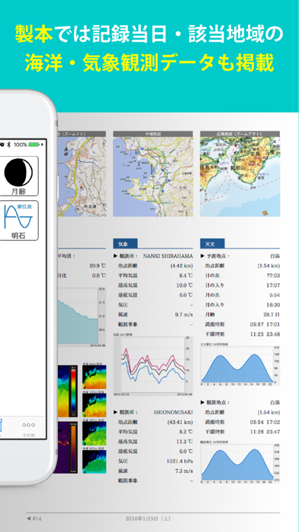Click the 11.3 ℃ maximum temperature value

[x=185, y=441]
